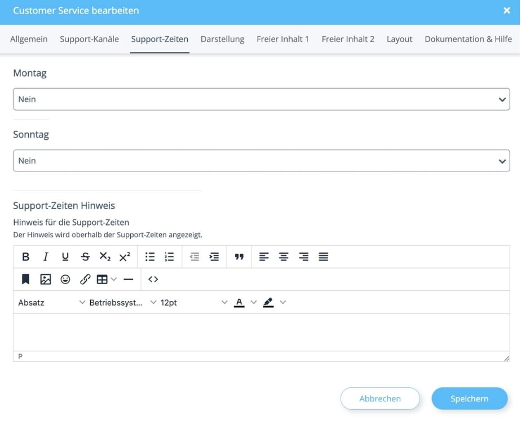Viewport: 521px width, 424px height.
Task: Open the Darstellung tab
Action: pos(223,39)
